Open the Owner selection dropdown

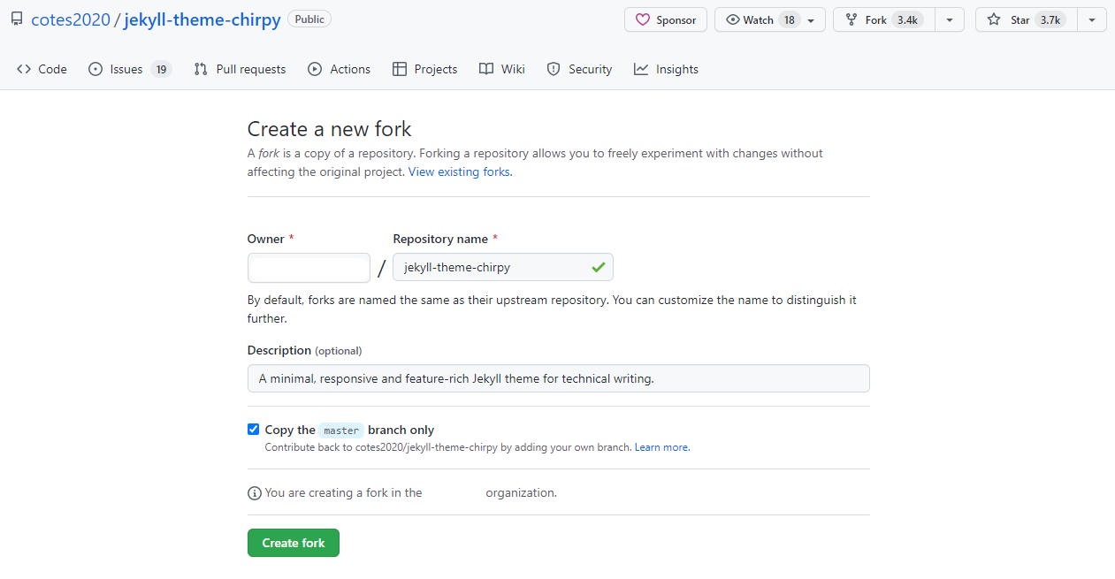pos(309,268)
